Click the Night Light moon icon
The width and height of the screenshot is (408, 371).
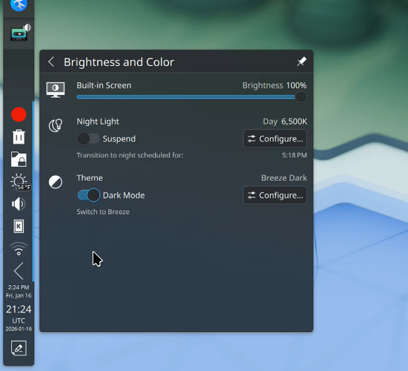point(55,125)
